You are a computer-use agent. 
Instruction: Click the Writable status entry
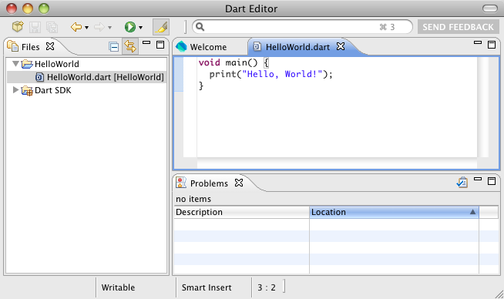(x=118, y=287)
